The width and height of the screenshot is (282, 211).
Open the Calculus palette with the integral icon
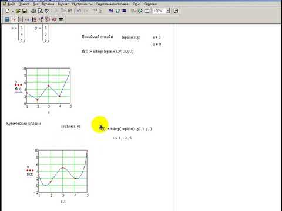coord(34,19)
